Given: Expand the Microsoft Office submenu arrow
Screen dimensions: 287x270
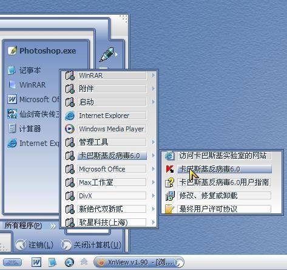Looking at the screenshot, I should click(x=154, y=169).
